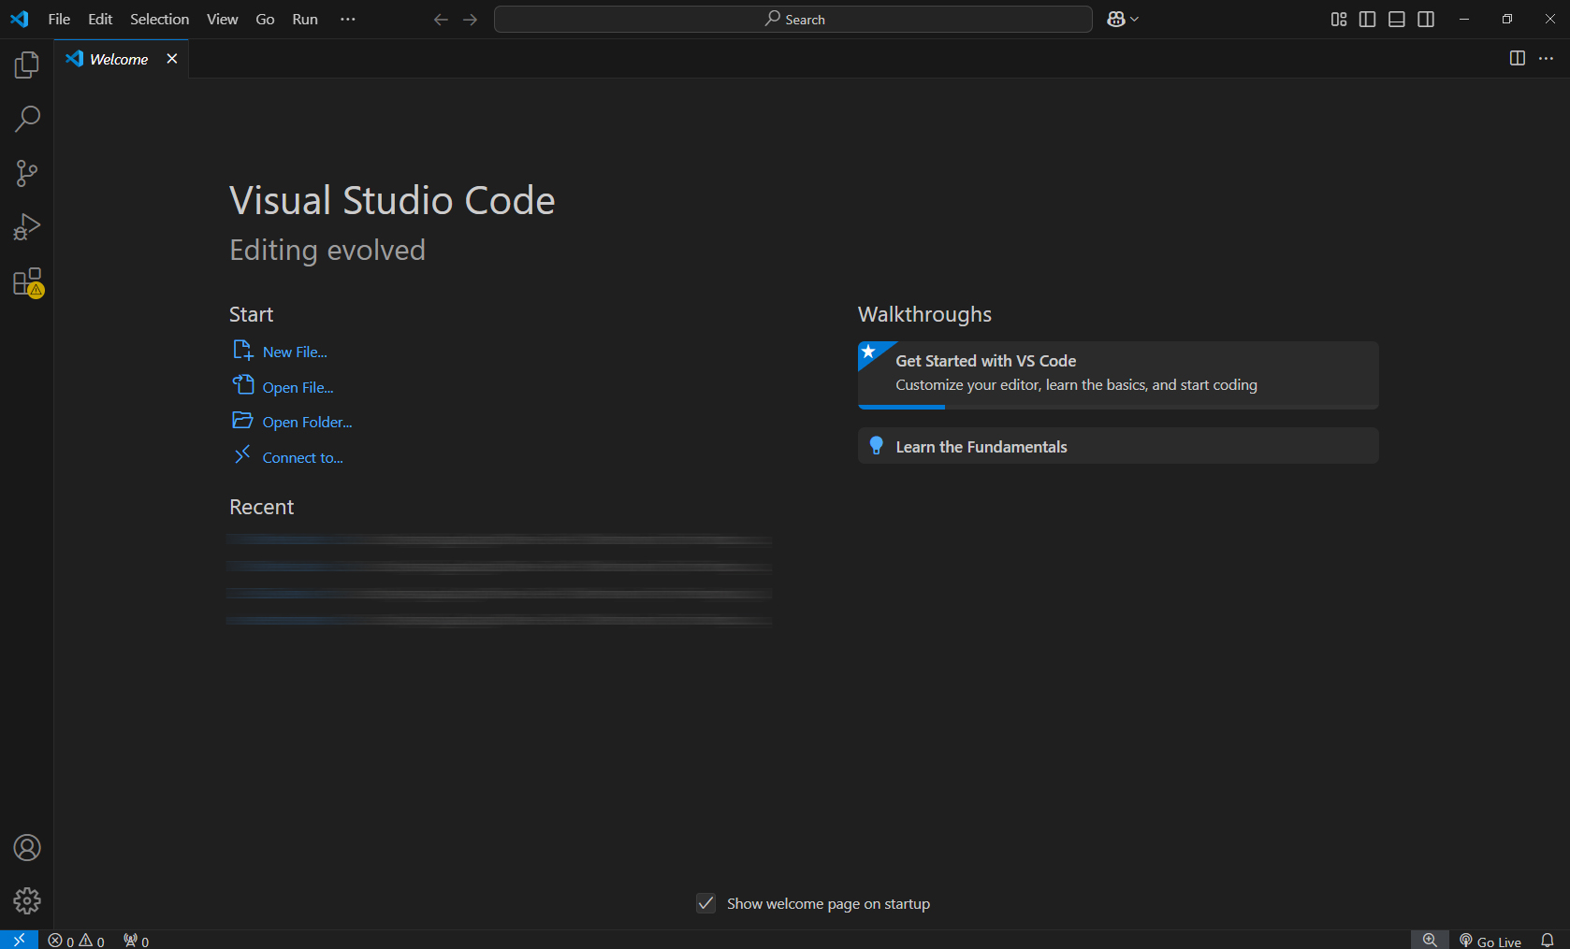Click the Open Folder link
Image resolution: width=1570 pixels, height=949 pixels.
307,422
